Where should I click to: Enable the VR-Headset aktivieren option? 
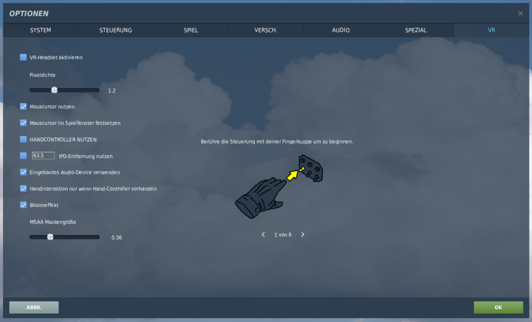23,57
